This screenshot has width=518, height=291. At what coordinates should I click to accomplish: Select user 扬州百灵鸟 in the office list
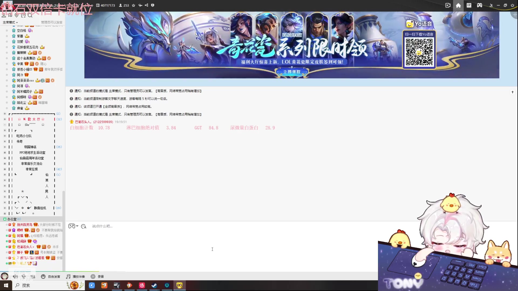(25, 225)
